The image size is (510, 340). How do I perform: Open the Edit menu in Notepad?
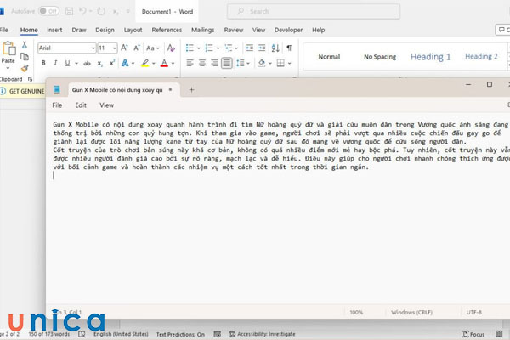click(x=81, y=105)
